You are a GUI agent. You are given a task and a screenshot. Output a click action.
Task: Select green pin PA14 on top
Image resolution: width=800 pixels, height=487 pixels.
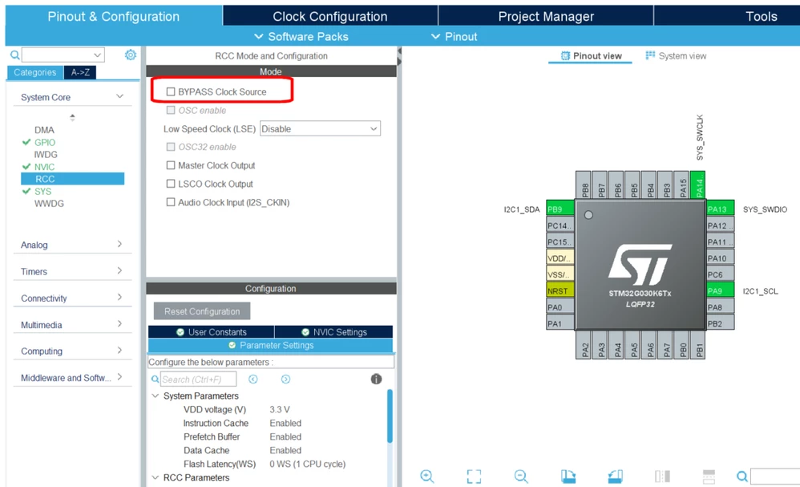click(699, 185)
